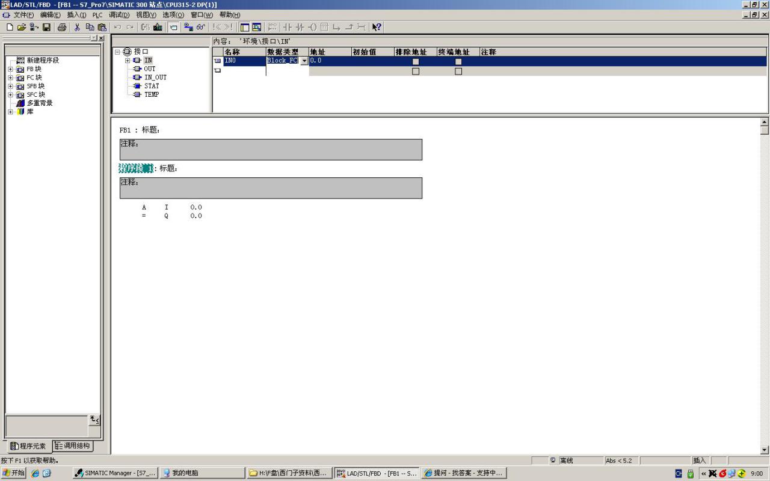
Task: Select STAT in the interface tree
Action: pyautogui.click(x=152, y=86)
